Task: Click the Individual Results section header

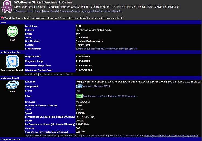Action: click(101, 52)
